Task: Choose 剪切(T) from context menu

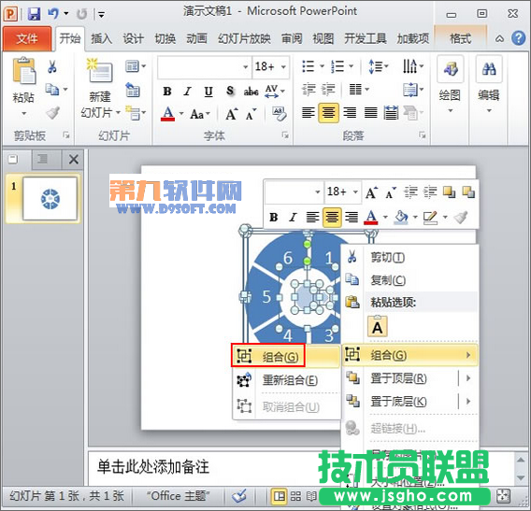Action: [x=410, y=258]
